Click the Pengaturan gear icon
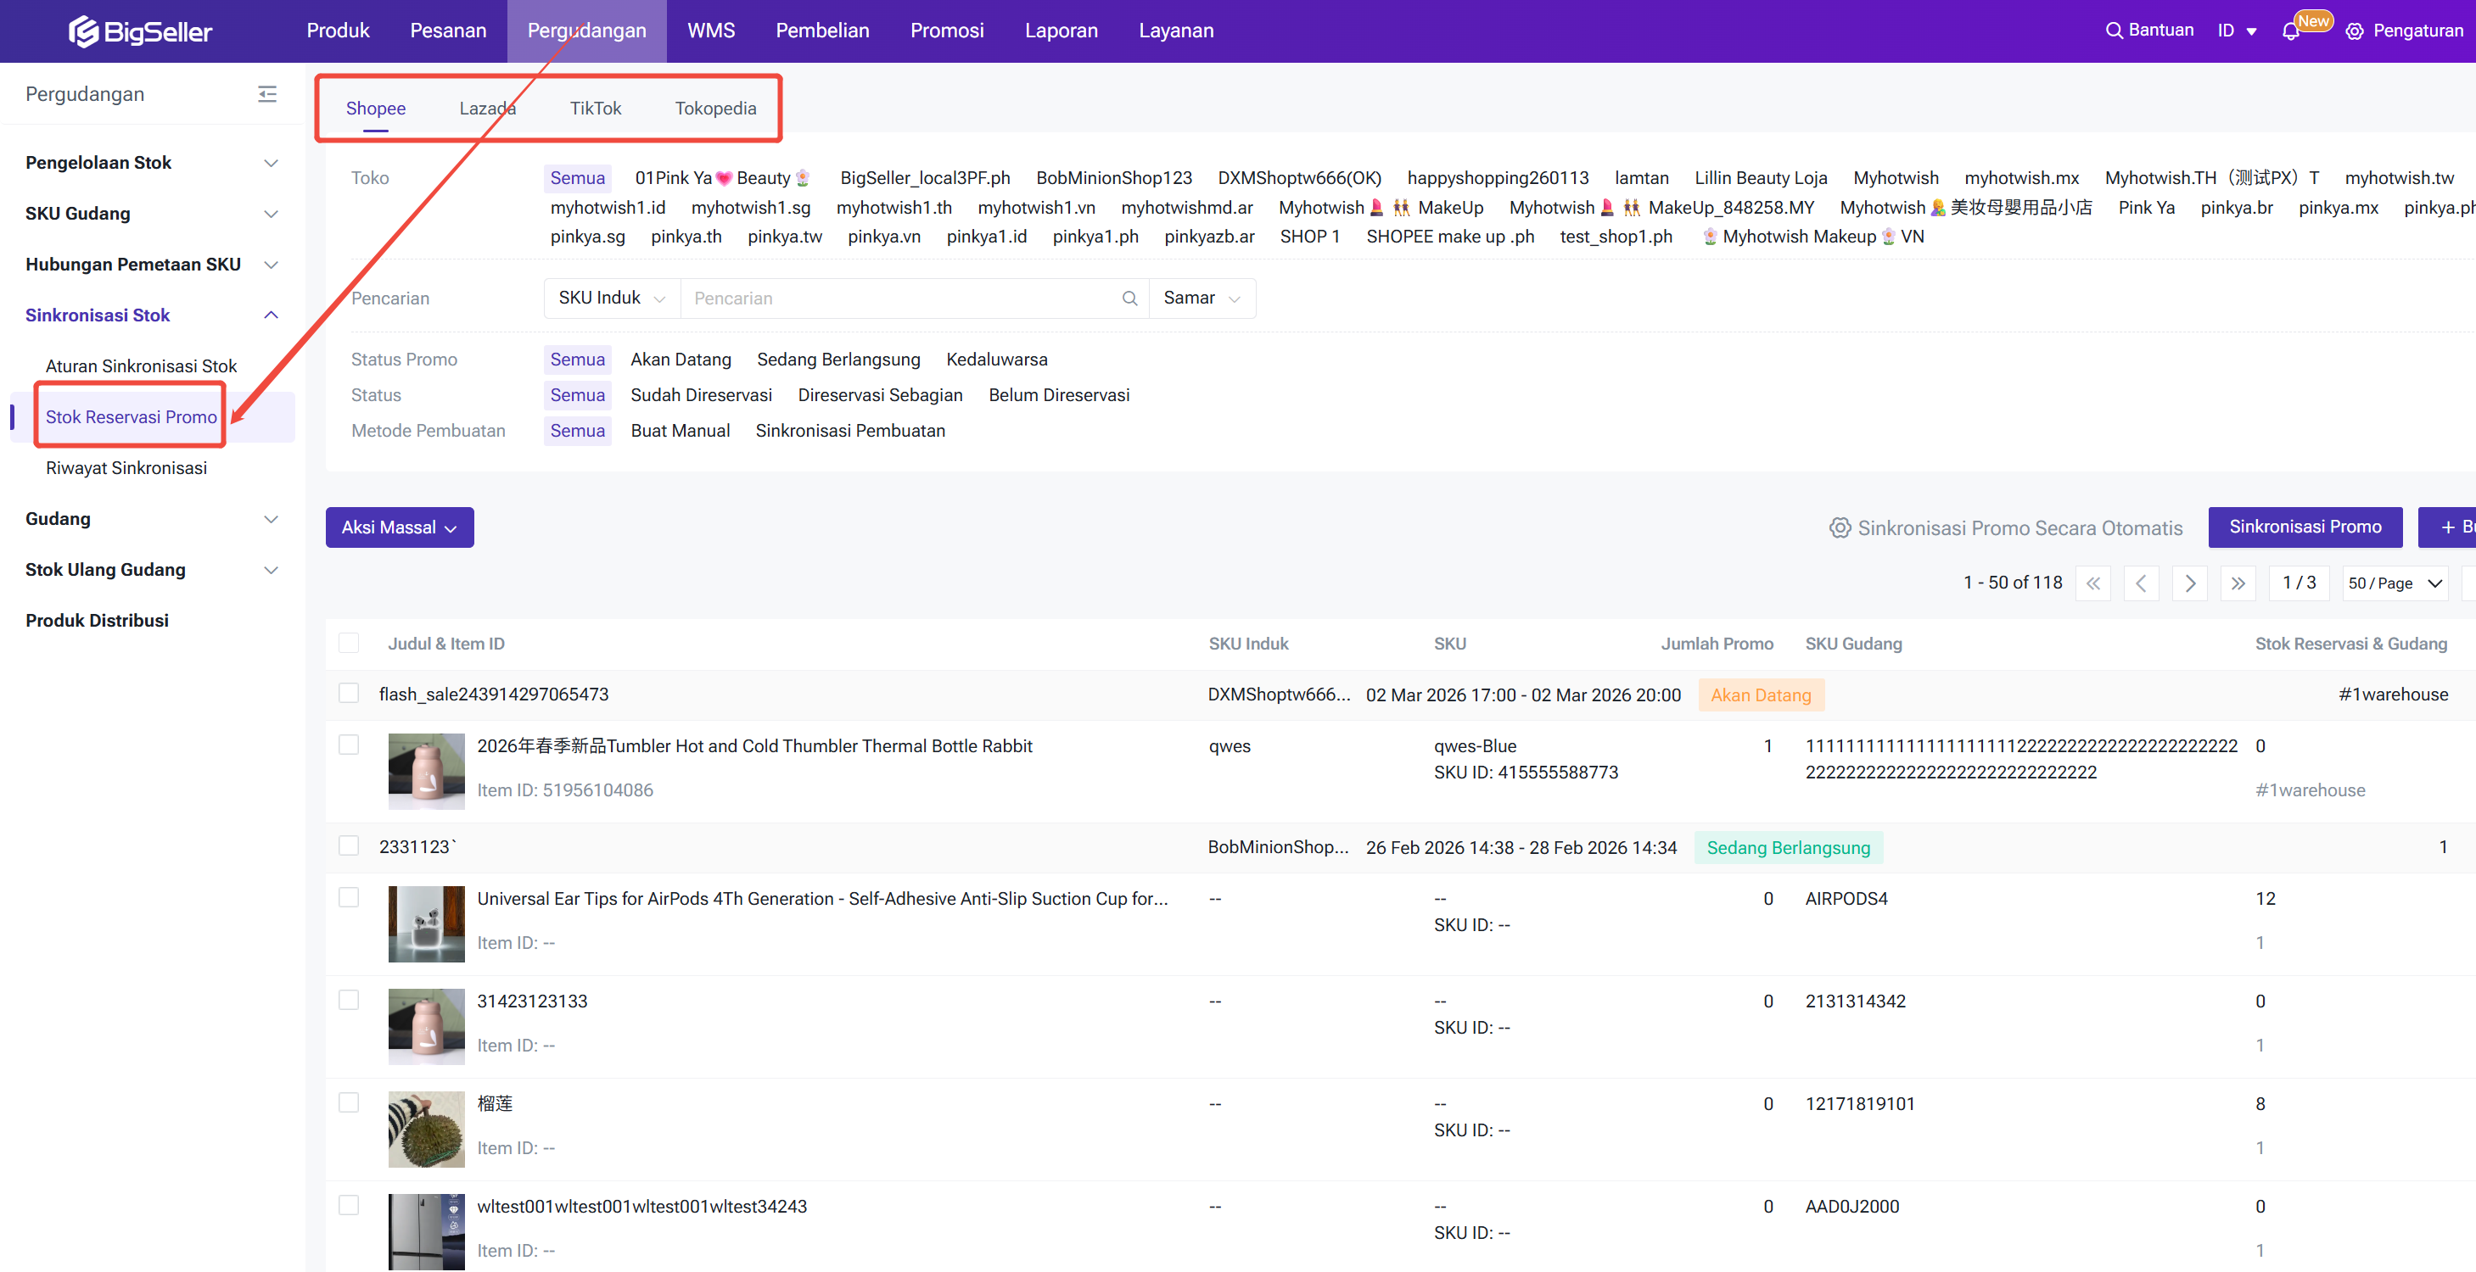2476x1272 pixels. point(2354,31)
